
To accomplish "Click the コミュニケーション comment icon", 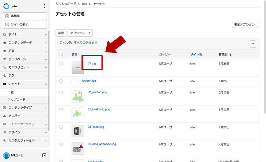I will pyautogui.click(x=5, y=124).
